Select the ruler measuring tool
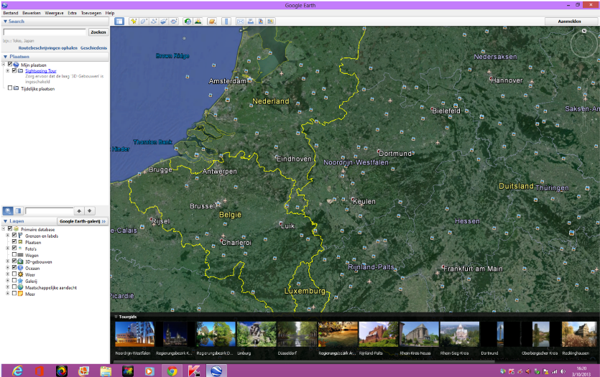600x377 pixels. pos(226,22)
